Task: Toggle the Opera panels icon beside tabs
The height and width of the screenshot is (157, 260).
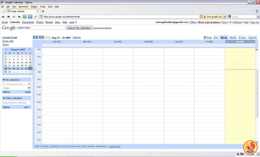Action: pos(3,11)
